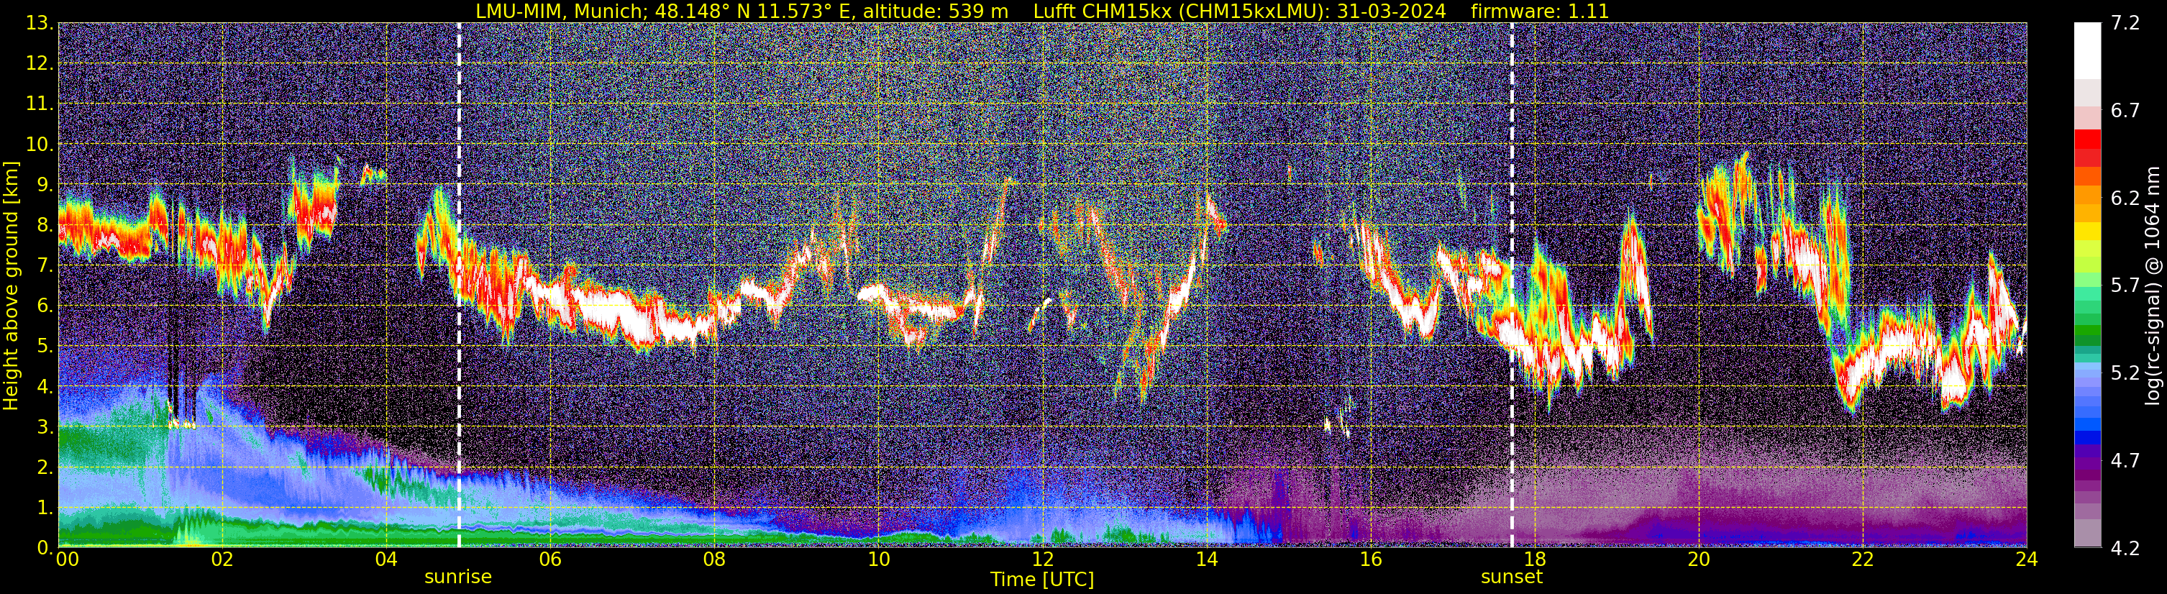Click time axis tick label 04
The image size is (2167, 594).
[x=386, y=559]
